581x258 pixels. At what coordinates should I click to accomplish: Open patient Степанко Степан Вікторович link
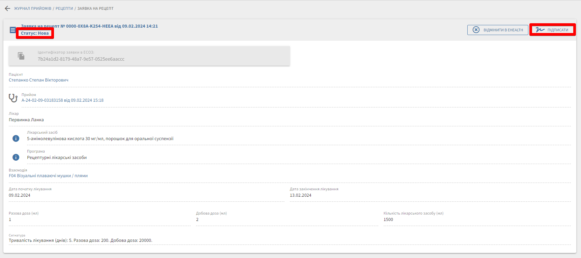pyautogui.click(x=38, y=80)
